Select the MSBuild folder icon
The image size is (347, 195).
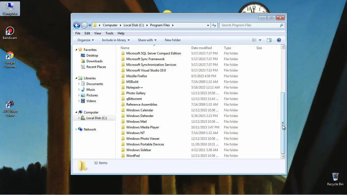click(123, 82)
